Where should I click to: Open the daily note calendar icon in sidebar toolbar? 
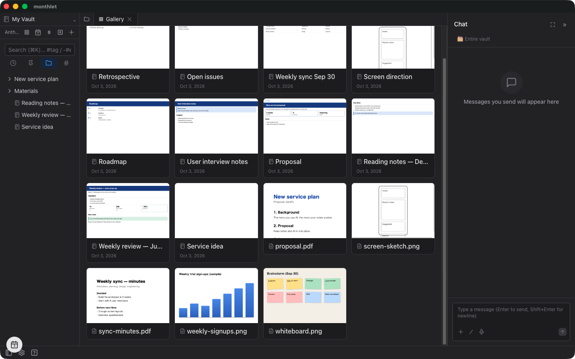click(x=38, y=32)
